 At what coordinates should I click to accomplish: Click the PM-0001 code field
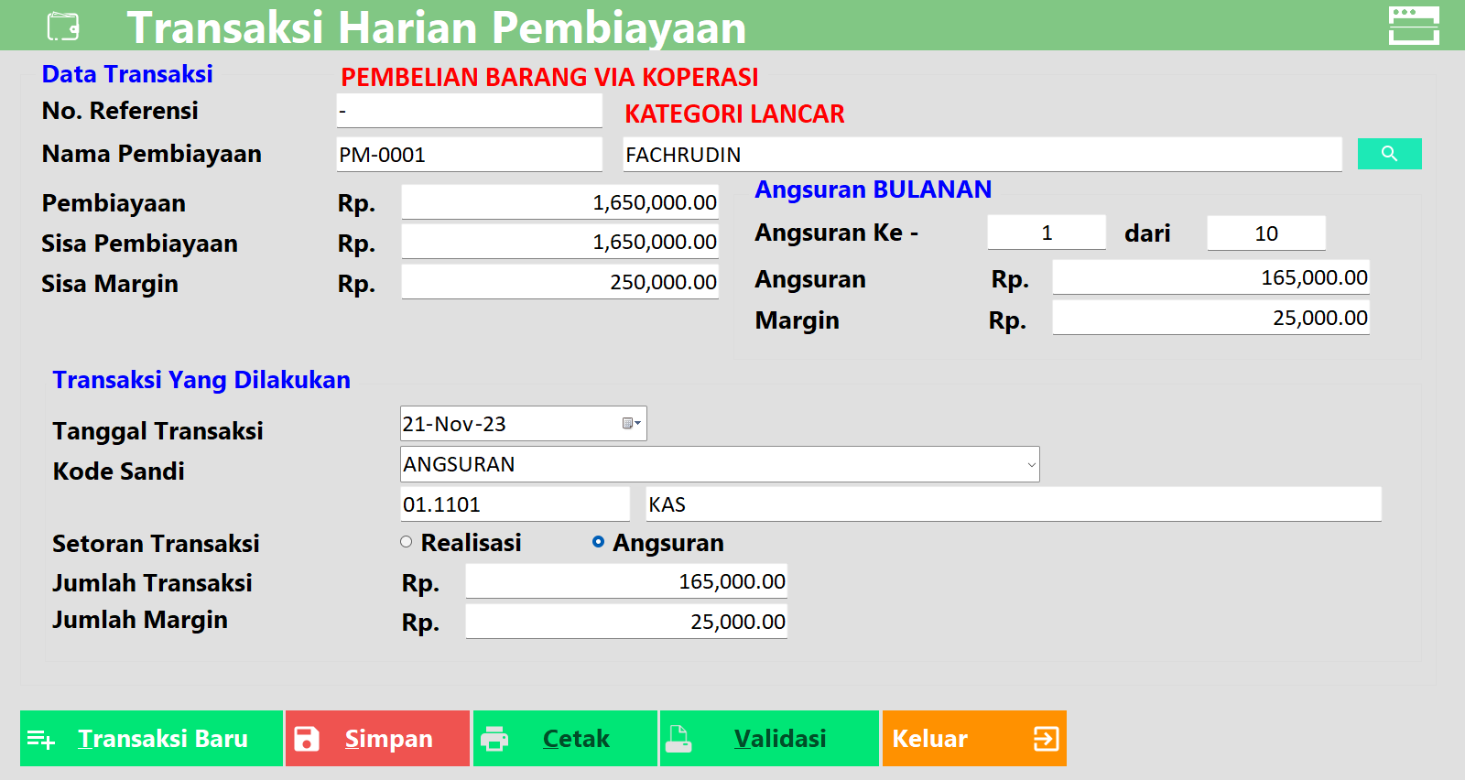(469, 155)
